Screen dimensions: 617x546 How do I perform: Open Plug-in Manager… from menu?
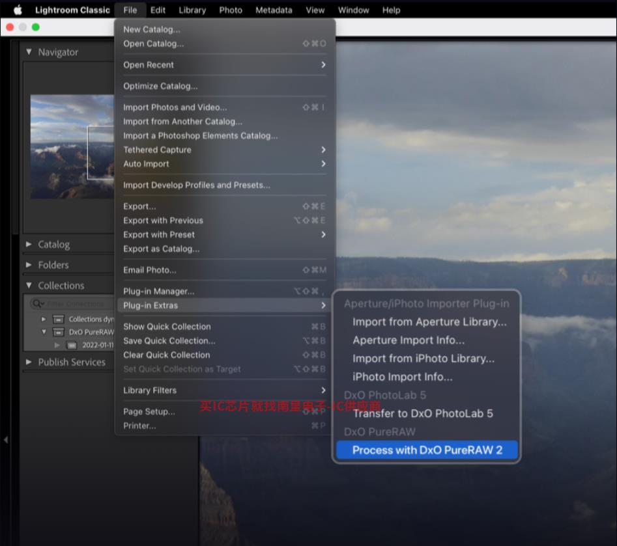click(225, 292)
